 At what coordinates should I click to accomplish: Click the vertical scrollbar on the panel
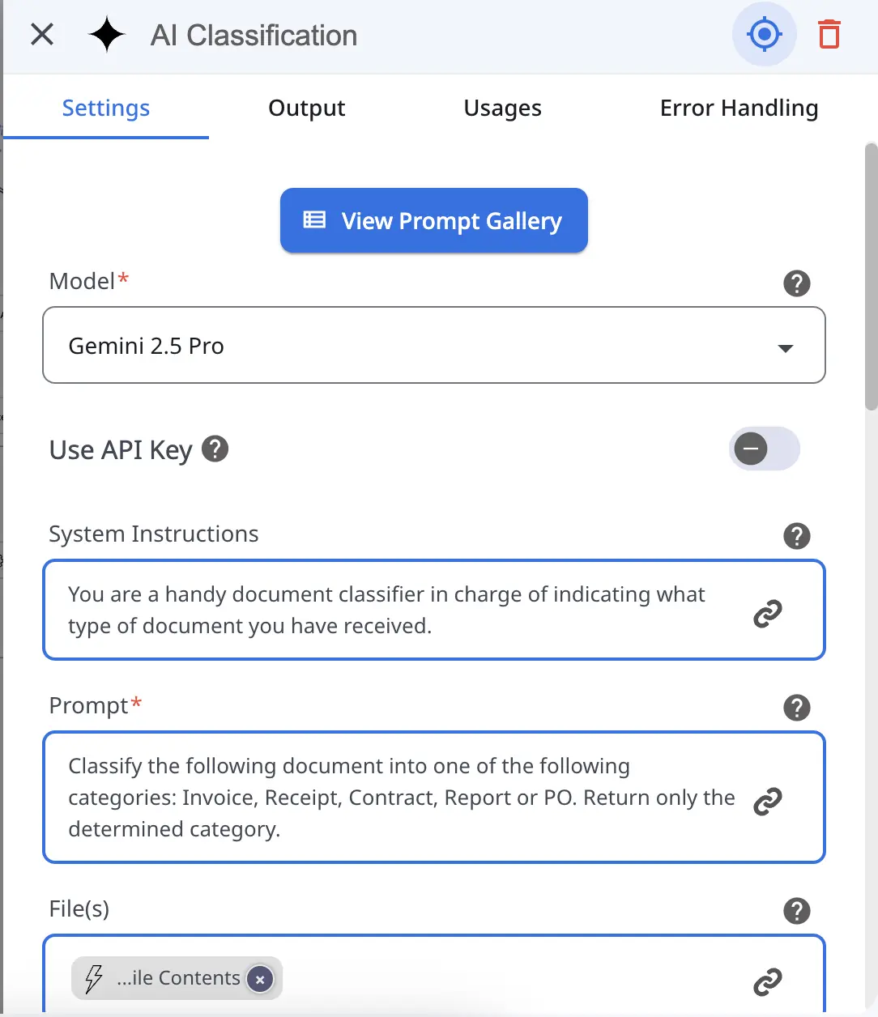tap(871, 275)
